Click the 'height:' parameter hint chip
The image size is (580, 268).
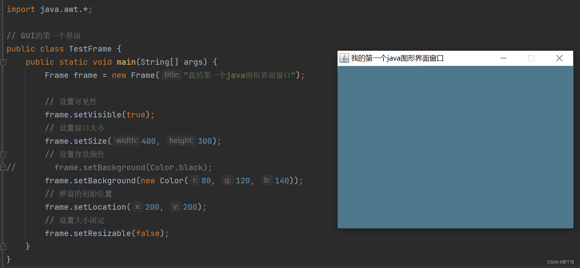pos(181,140)
